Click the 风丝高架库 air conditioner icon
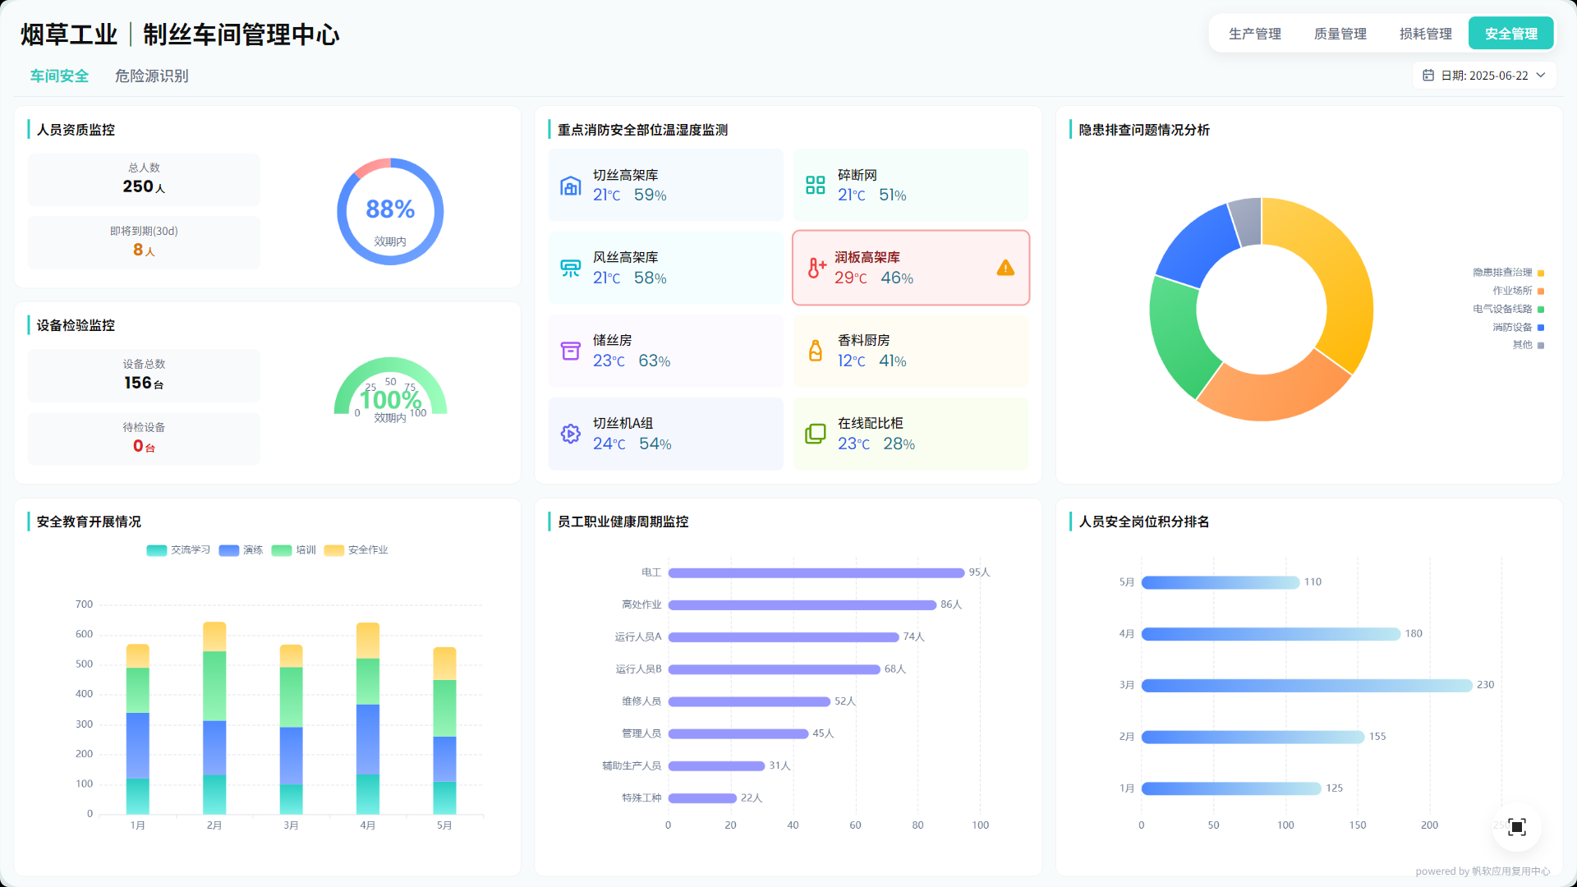1577x887 pixels. [570, 268]
